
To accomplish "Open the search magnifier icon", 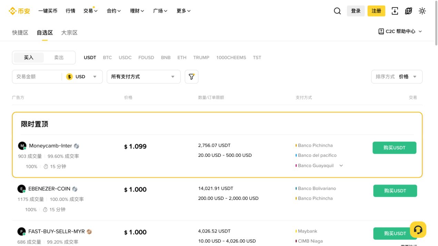I will click(337, 11).
